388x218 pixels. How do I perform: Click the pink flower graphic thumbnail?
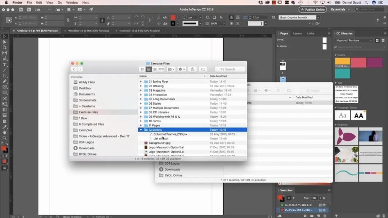tap(346, 136)
